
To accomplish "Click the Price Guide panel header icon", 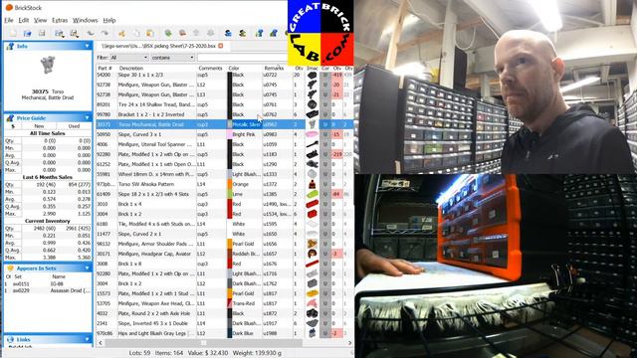I will tap(10, 117).
